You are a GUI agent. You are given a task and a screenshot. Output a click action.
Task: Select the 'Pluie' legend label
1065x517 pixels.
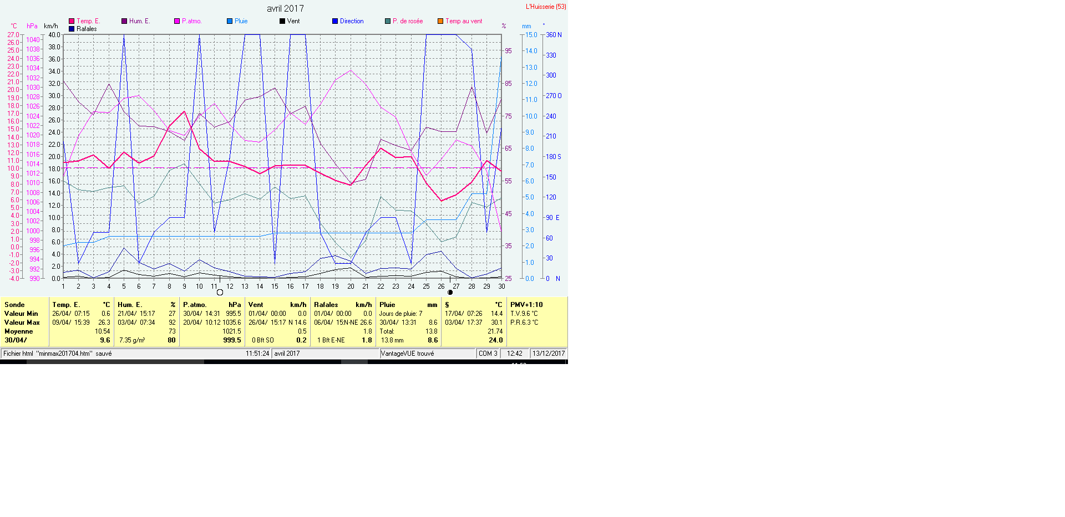click(241, 21)
